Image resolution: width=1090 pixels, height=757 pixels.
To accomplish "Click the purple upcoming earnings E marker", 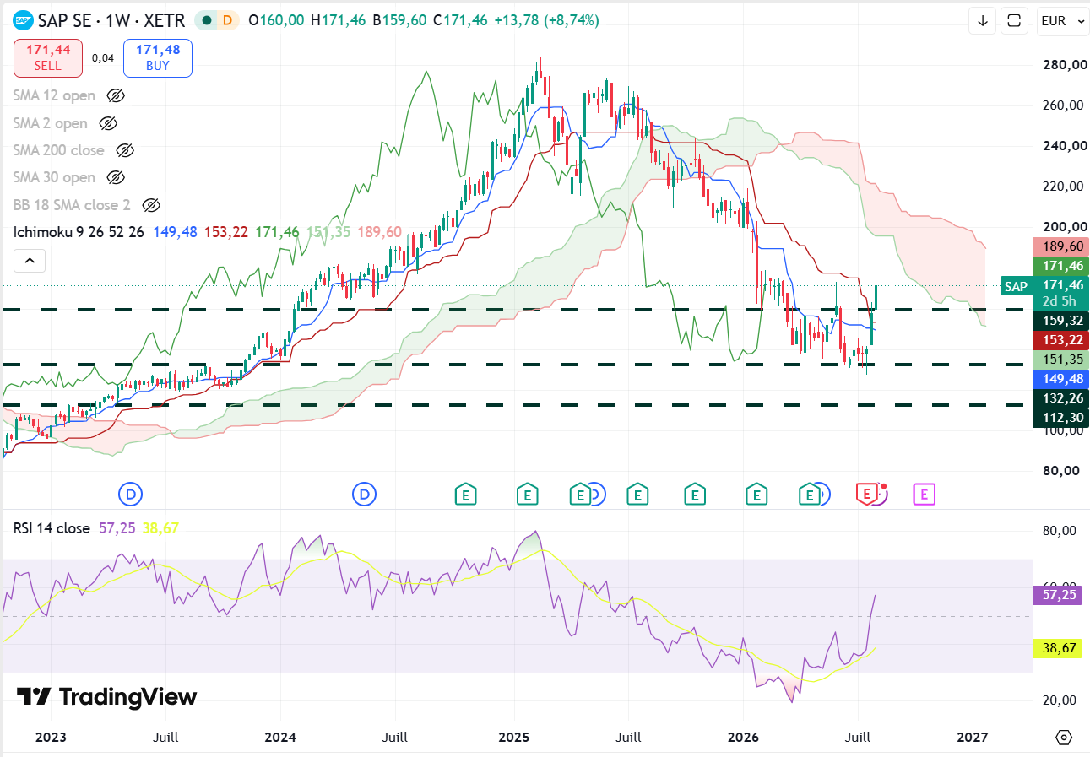I will click(x=925, y=494).
